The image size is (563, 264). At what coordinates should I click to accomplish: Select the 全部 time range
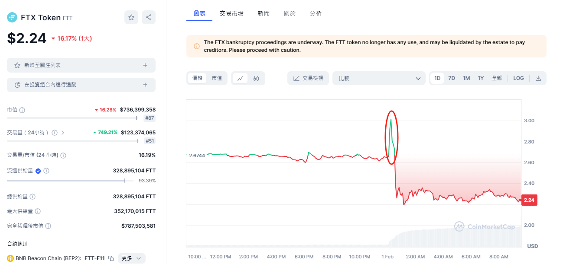pos(497,78)
